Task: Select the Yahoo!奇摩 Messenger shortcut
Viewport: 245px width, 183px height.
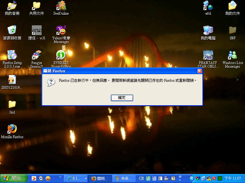Action: tap(61, 30)
